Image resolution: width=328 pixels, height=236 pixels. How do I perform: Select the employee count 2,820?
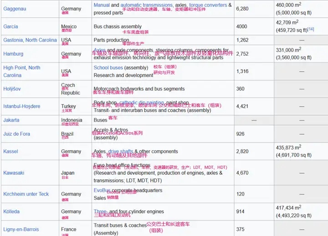(242, 152)
